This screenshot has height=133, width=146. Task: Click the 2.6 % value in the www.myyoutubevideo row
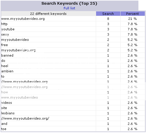133,97
